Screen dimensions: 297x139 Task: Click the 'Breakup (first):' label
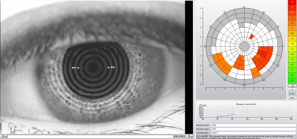point(203,125)
